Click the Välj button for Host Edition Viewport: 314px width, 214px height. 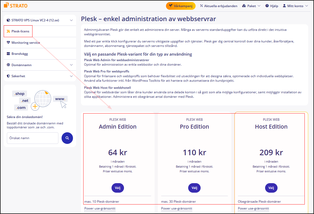(x=271, y=188)
